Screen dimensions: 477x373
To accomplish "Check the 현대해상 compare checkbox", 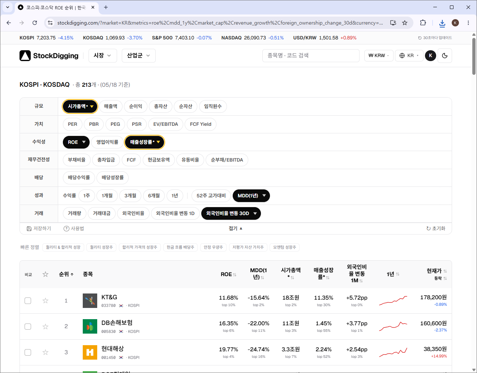I will 28,352.
